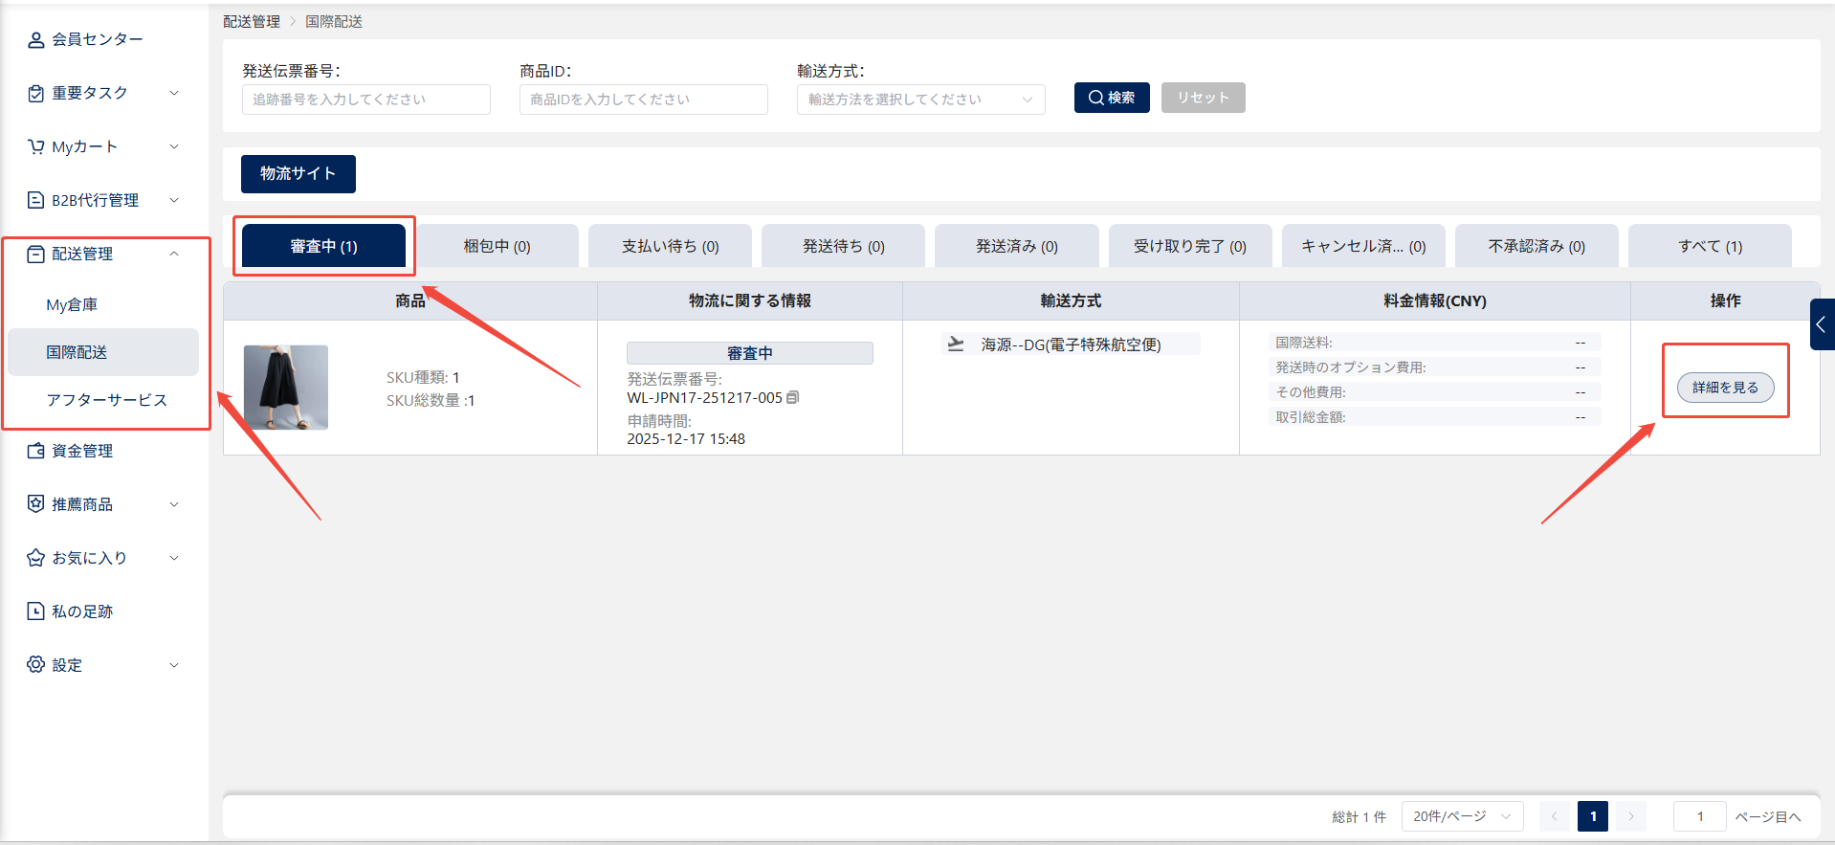Select the 支払い待ち (0) tab

click(670, 246)
